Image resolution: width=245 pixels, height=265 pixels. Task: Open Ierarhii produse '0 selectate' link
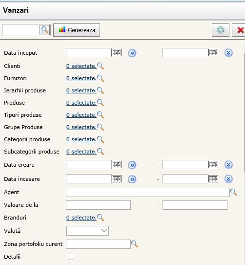(82, 90)
